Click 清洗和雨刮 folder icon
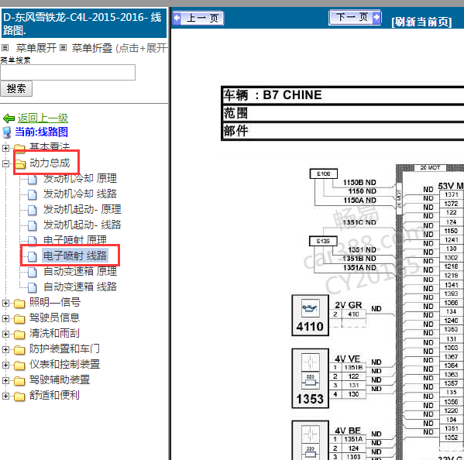Image resolution: width=464 pixels, height=460 pixels. pyautogui.click(x=19, y=335)
